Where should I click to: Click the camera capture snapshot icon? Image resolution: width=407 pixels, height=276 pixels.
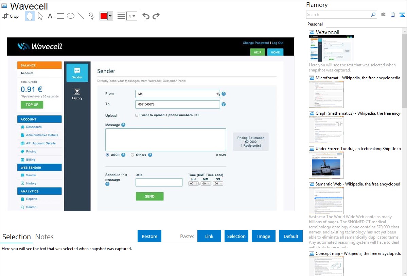383,15
